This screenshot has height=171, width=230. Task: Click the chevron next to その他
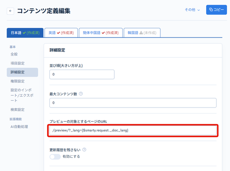(199, 10)
